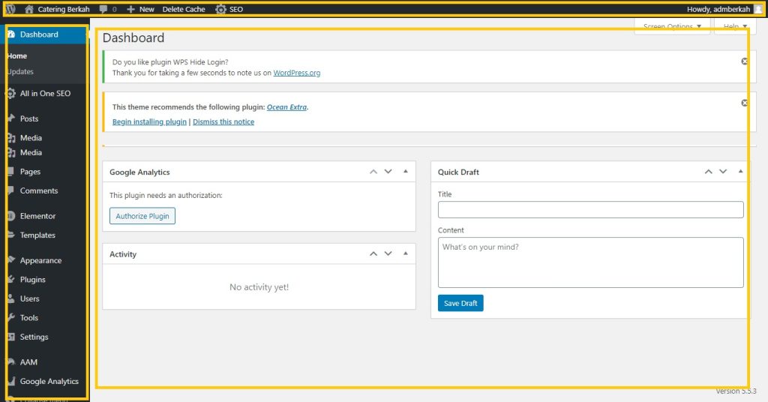Click the All in One SEO gear icon

[10, 94]
